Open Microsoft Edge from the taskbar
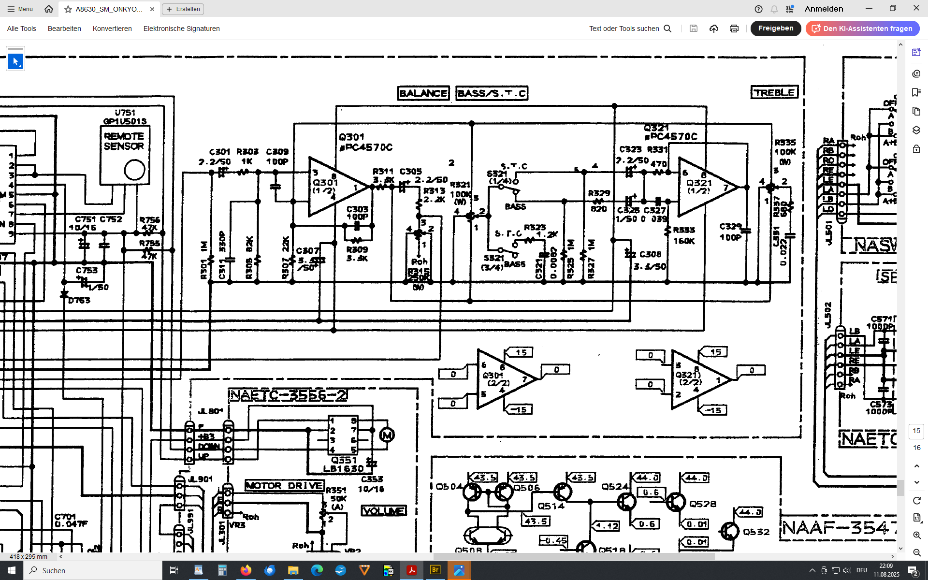 pos(317,570)
